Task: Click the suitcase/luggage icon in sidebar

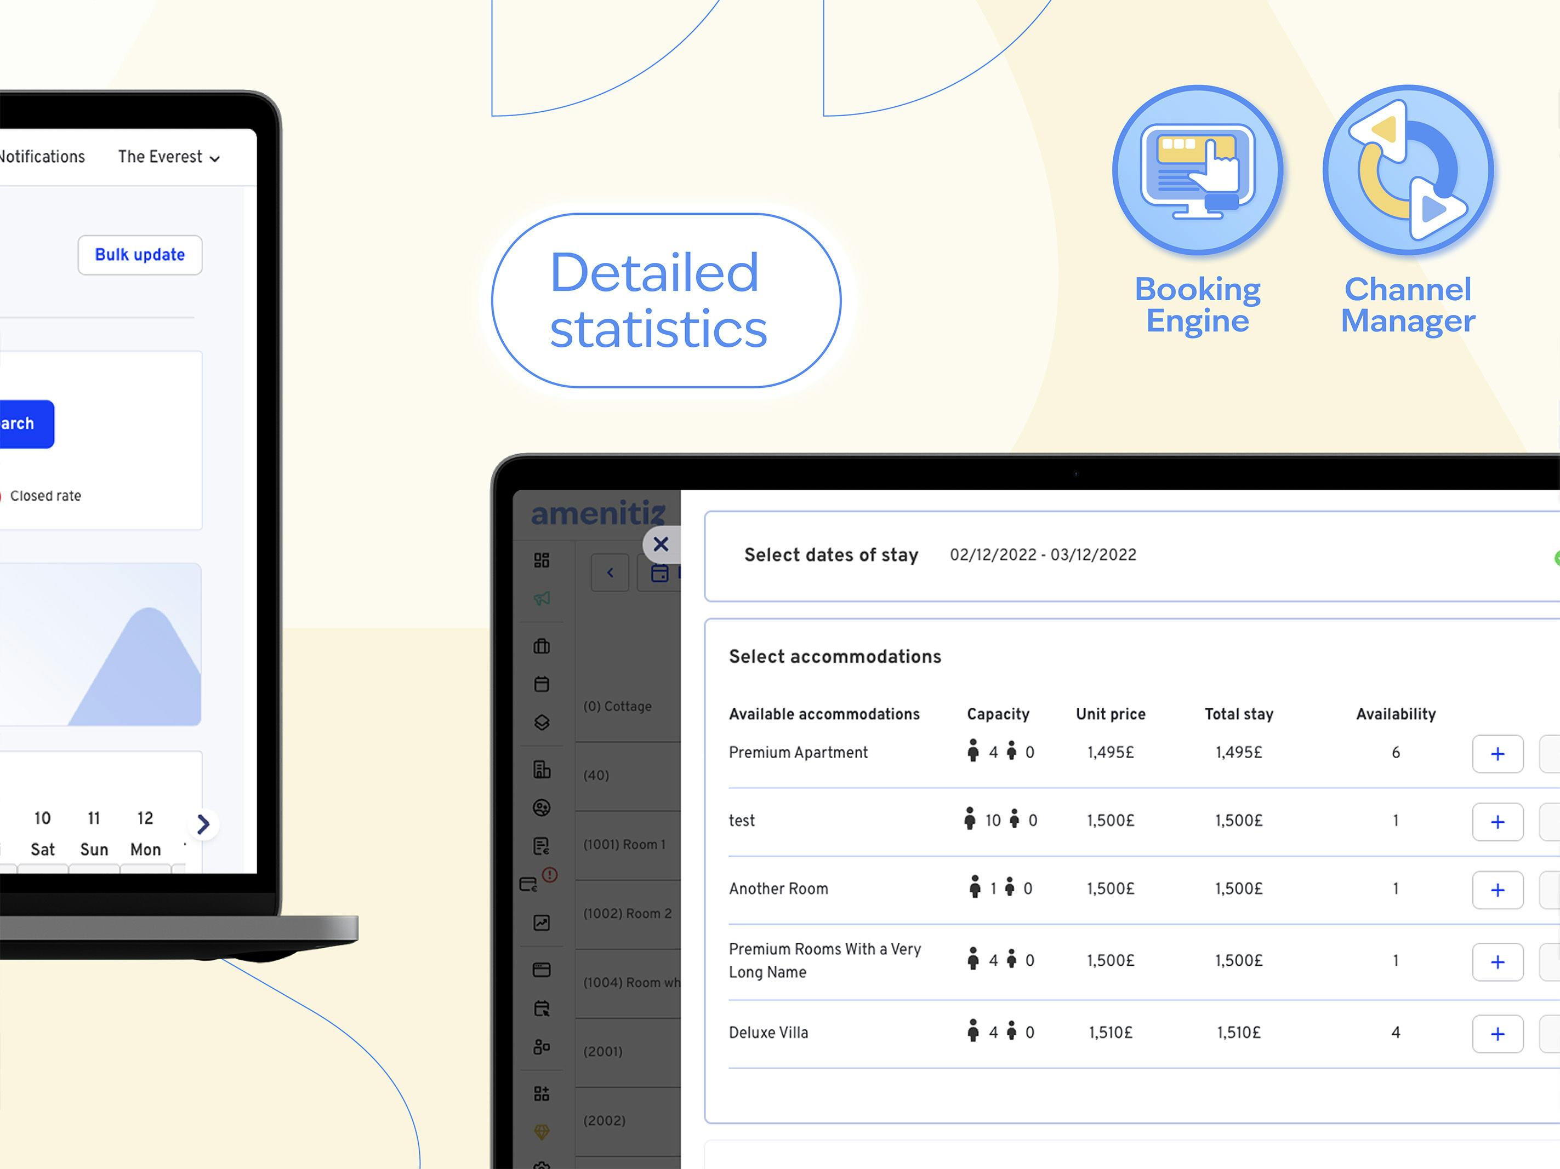Action: coord(542,647)
